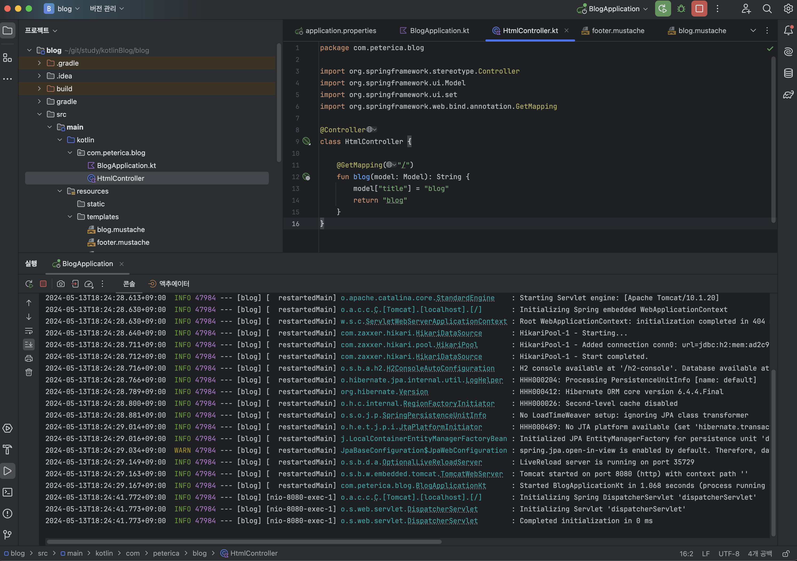This screenshot has width=797, height=561.
Task: Clear console output with trash icon
Action: pyautogui.click(x=29, y=372)
